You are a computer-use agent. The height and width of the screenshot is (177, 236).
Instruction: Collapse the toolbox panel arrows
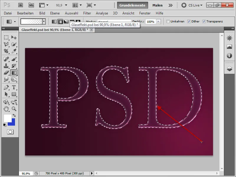[3, 28]
